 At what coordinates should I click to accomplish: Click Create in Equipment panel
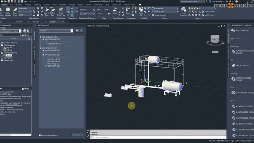[128, 11]
